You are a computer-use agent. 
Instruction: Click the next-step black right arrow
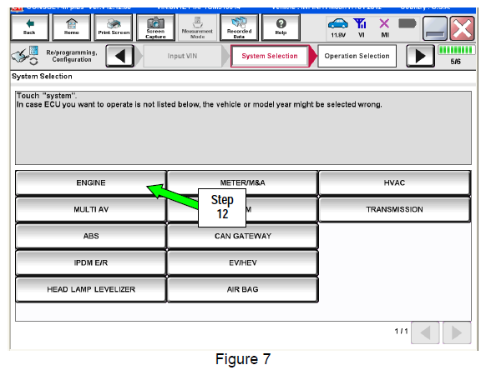(x=420, y=56)
